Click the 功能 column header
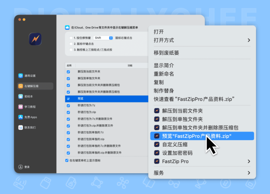Image resolution: width=270 pixels, height=194 pixels. [x=130, y=66]
